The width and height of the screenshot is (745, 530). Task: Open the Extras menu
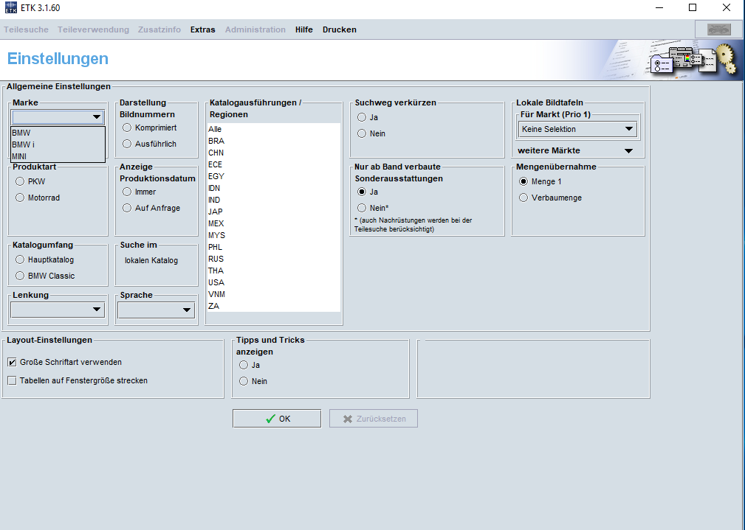pos(202,29)
